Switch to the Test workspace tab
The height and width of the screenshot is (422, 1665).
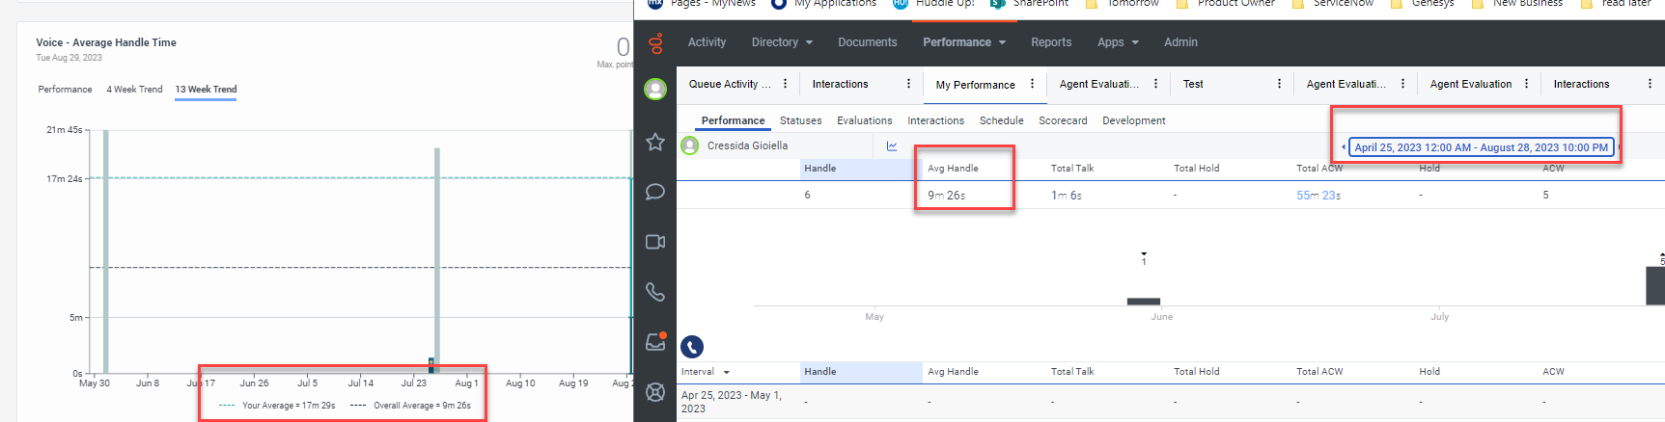coord(1193,84)
